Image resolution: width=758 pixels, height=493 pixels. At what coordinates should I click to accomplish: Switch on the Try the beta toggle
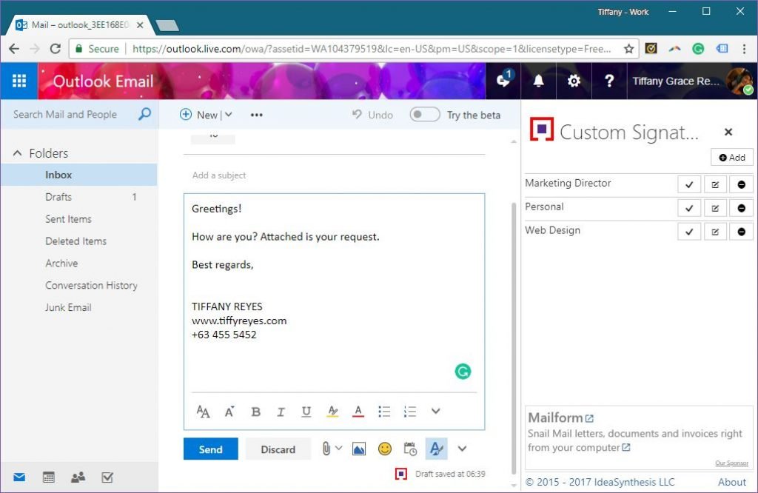[423, 115]
